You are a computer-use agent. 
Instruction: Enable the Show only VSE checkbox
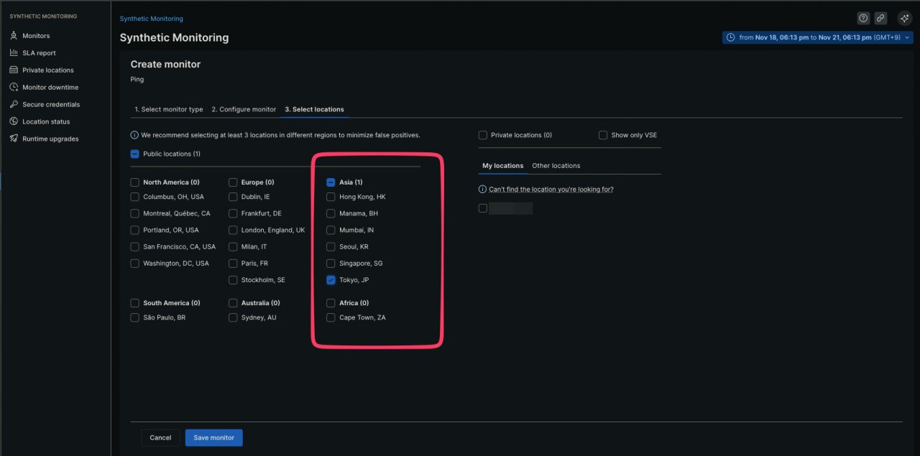(x=603, y=135)
